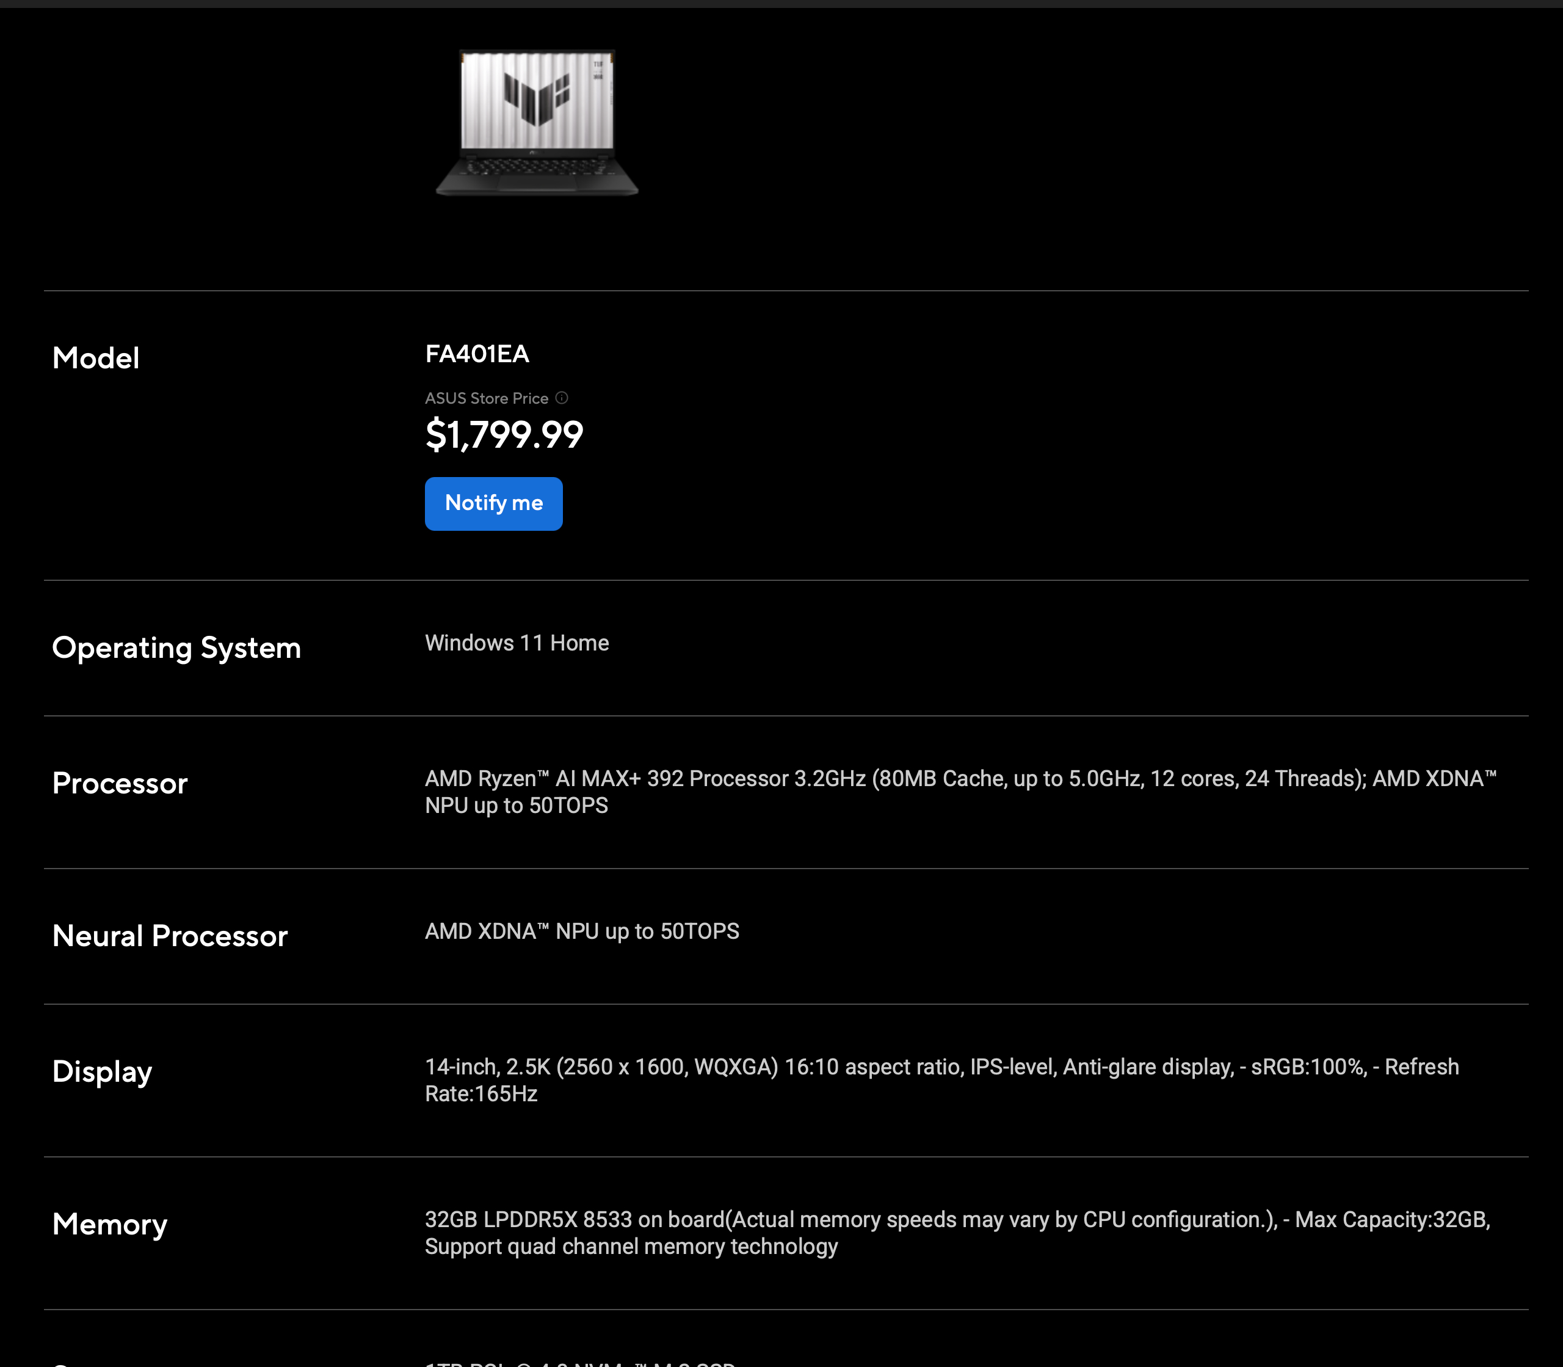Click the laptop keyboard in the product image
Viewport: 1563px width, 1367px height.
click(x=537, y=167)
